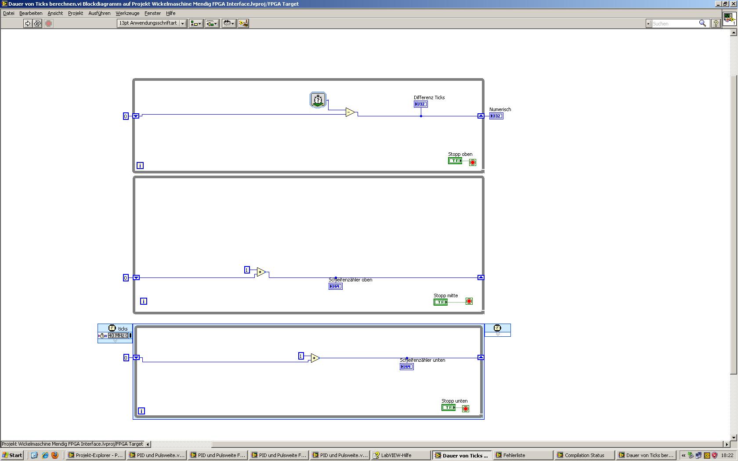Click the horizontal scrollbar right arrow
Image resolution: width=738 pixels, height=461 pixels.
[726, 444]
